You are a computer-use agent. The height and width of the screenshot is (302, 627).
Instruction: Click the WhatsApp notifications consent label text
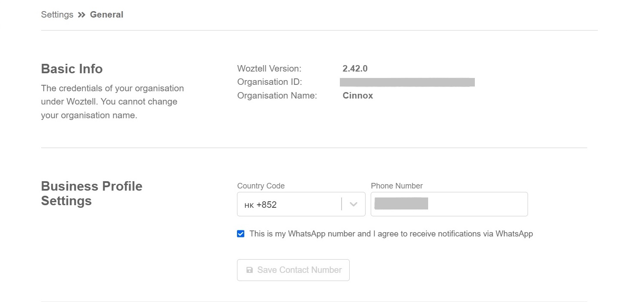coord(391,234)
